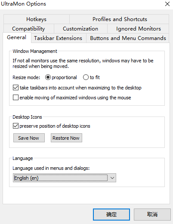Open the Profiles and Shortcuts tab

click(x=119, y=19)
